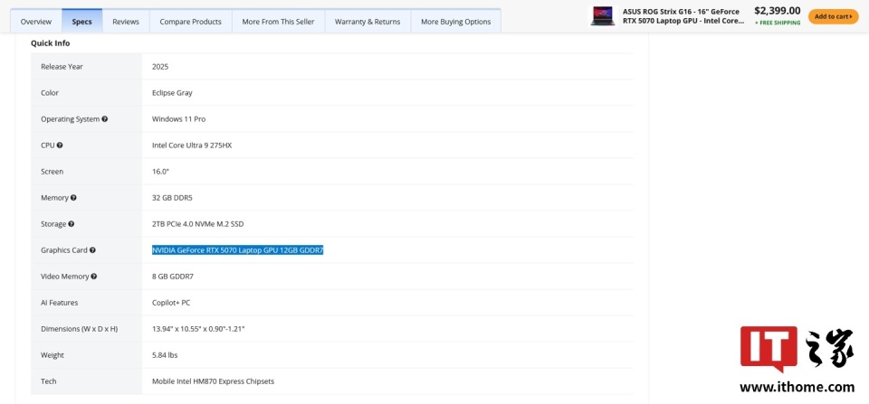The width and height of the screenshot is (869, 404).
Task: Switch to the Reviews tab
Action: 126,22
